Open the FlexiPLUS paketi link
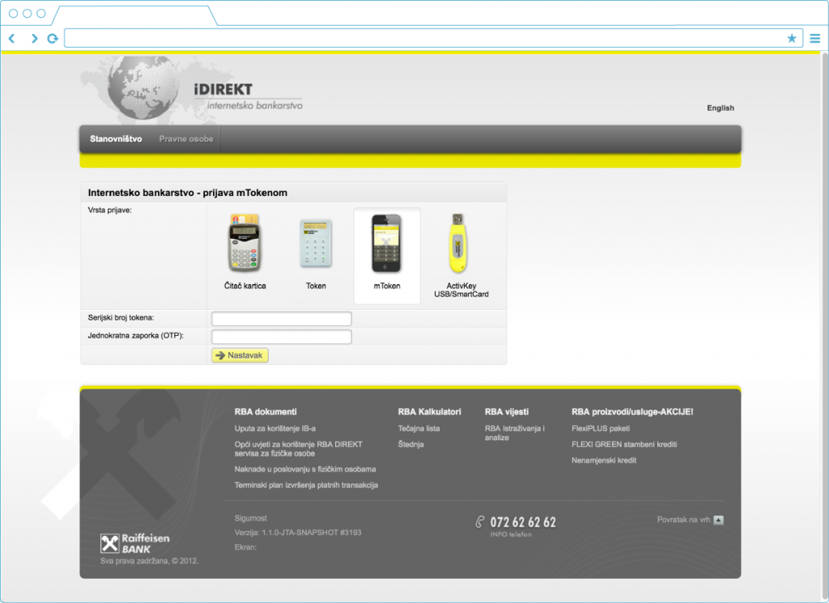829x603 pixels. pyautogui.click(x=601, y=429)
